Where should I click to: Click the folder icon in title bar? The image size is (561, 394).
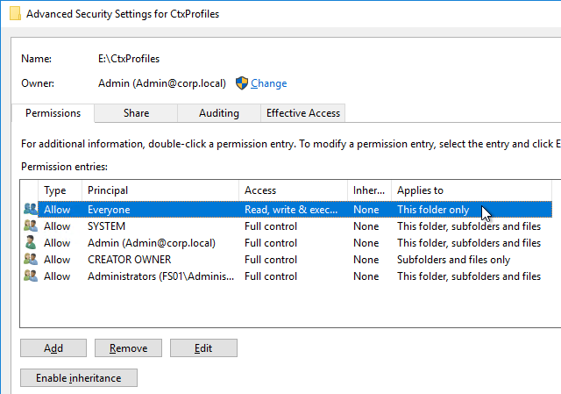(11, 14)
